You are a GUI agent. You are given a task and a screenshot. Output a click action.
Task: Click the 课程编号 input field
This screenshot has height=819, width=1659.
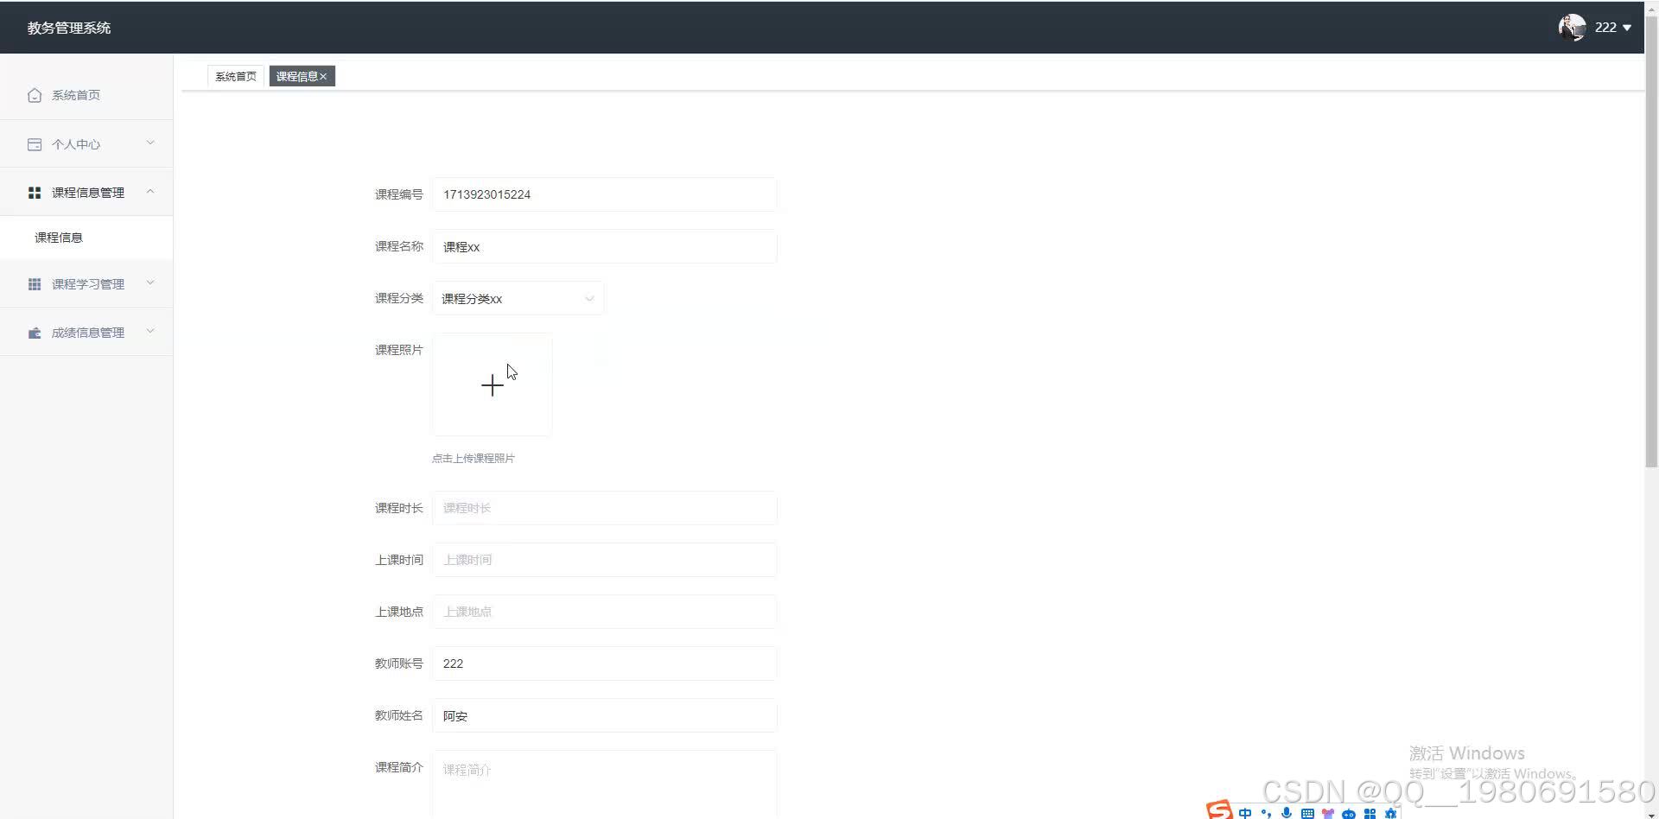[604, 194]
